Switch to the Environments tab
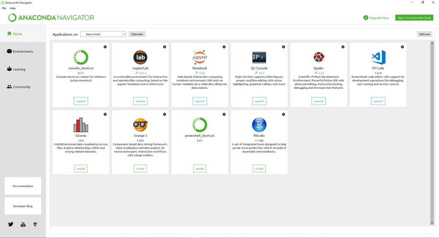The height and width of the screenshot is (238, 439). (23, 51)
